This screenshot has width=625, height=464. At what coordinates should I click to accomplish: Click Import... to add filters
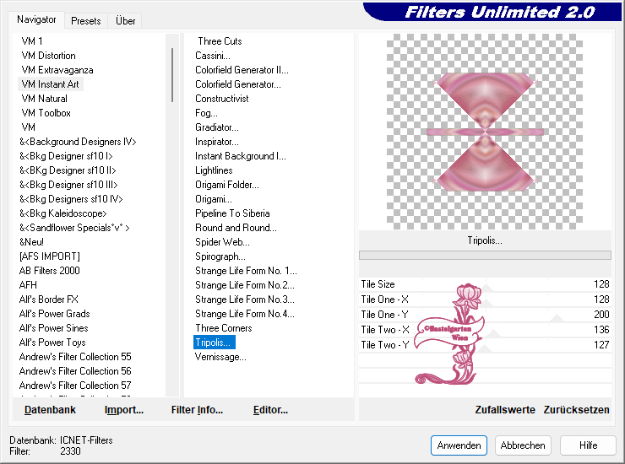click(124, 410)
